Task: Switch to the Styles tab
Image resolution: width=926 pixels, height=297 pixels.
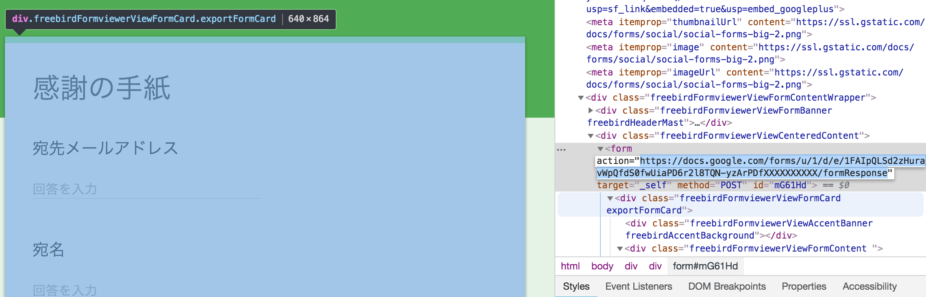Action: [576, 286]
